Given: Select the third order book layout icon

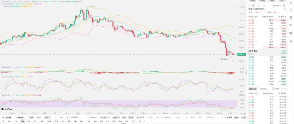Looking at the screenshot, I should (x=258, y=5).
